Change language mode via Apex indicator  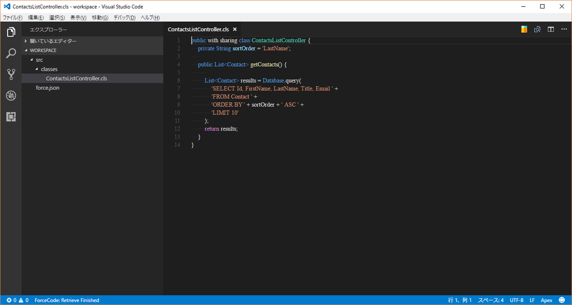(546, 300)
